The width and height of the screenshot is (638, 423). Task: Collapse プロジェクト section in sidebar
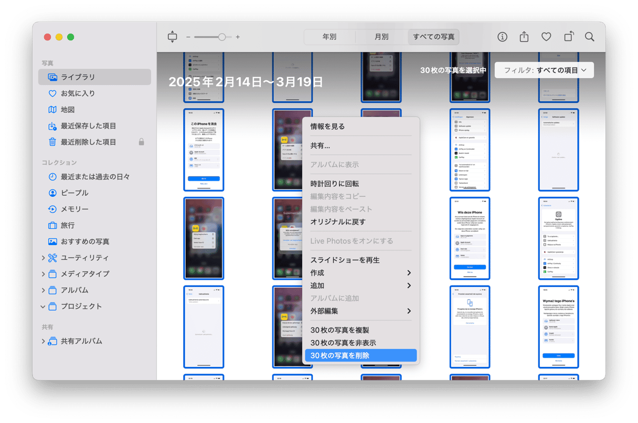tap(44, 306)
